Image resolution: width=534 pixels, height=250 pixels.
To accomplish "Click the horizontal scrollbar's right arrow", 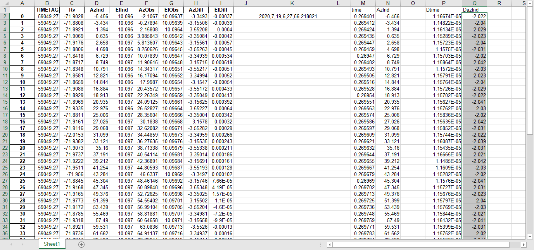I will pos(525,245).
